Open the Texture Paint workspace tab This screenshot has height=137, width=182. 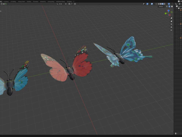(21, 2)
